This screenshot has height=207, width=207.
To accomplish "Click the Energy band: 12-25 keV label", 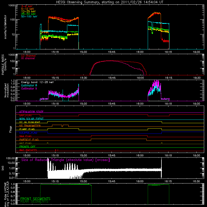I will click(x=38, y=82).
